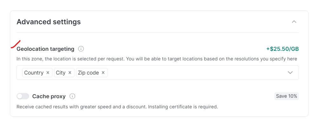Remove the City tag with its X
325x130 pixels.
[70, 73]
